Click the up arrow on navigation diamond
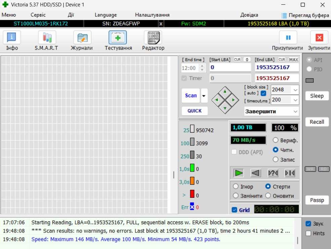 (x=225, y=92)
